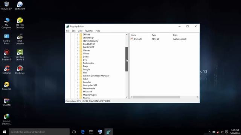Screen dimensions: 241x135
Task: Click the Search the web and Windows box
Action: tap(39, 132)
